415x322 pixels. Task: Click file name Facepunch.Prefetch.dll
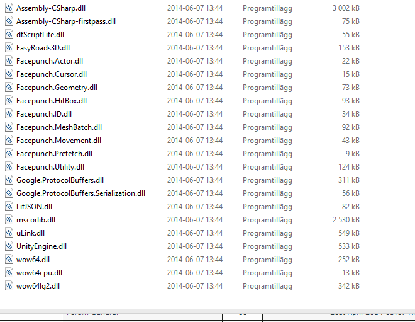tap(54, 154)
